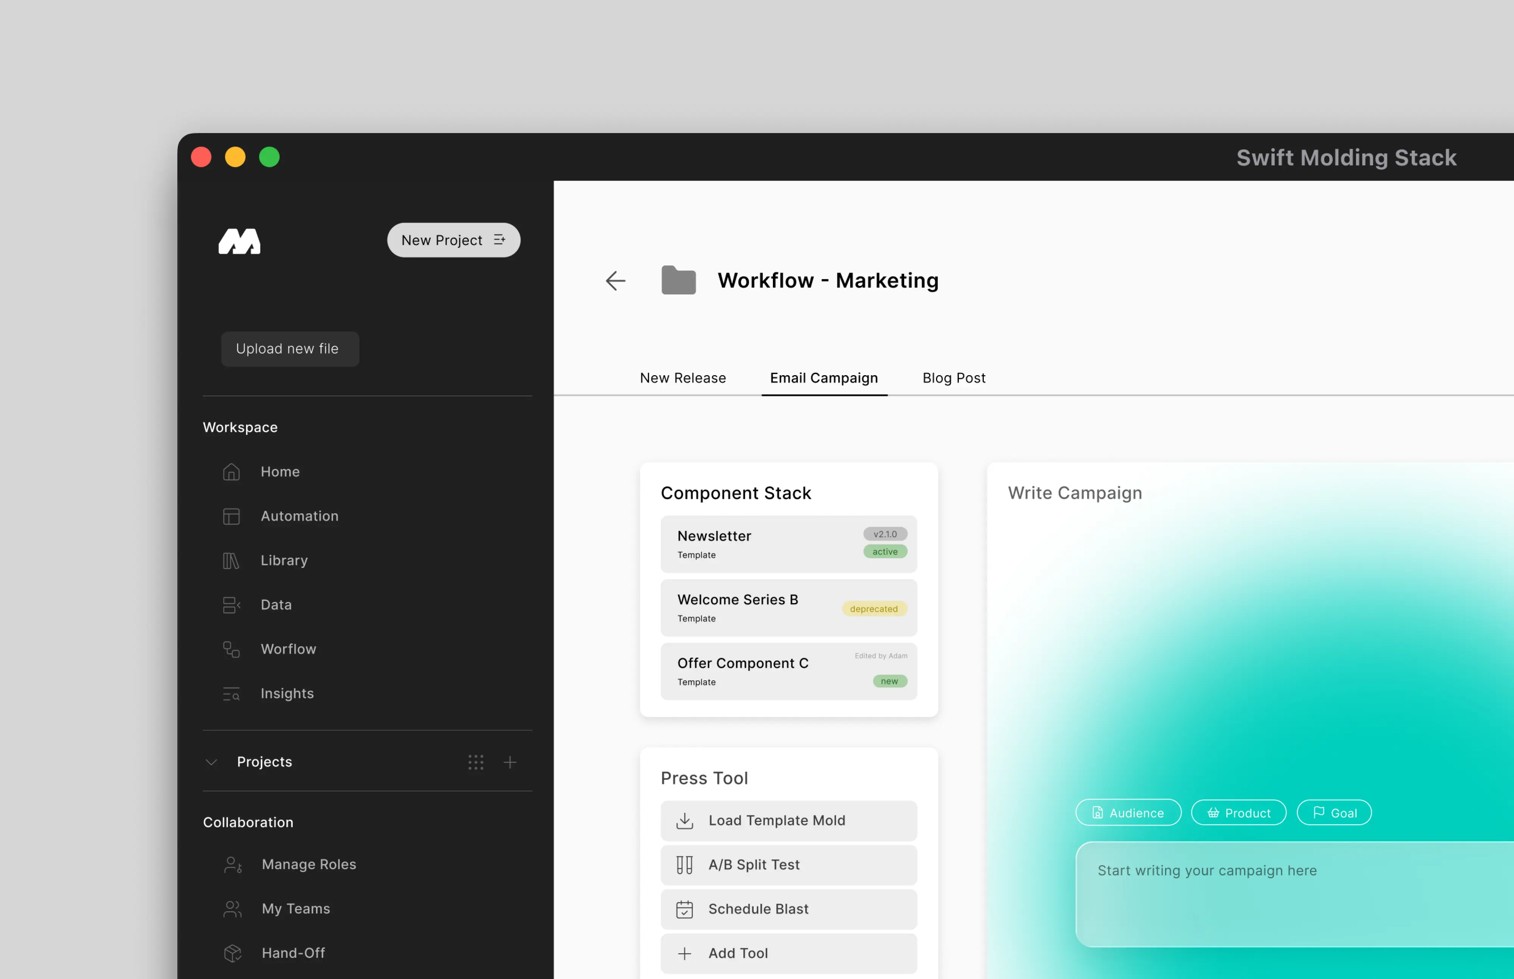Open the grid dots icon beside Projects
Image resolution: width=1514 pixels, height=979 pixels.
coord(475,762)
